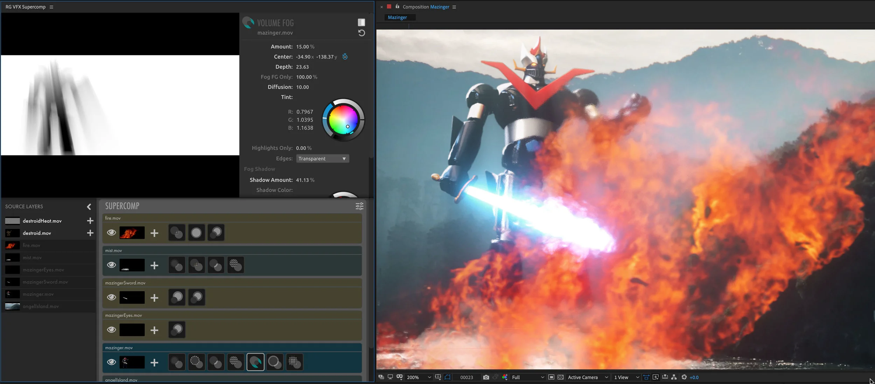875x384 pixels.
Task: Open the RG VFX Supercomp panel menu
Action: coord(52,7)
